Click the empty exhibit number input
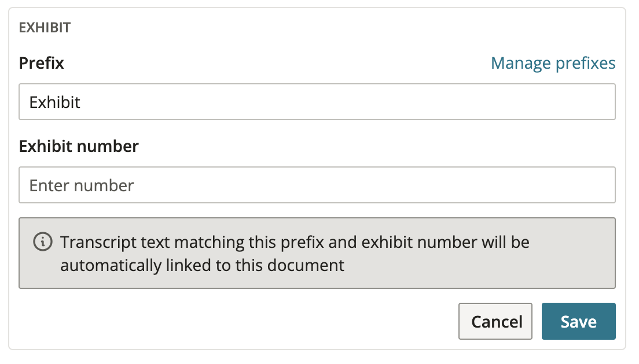The width and height of the screenshot is (639, 364). (317, 185)
